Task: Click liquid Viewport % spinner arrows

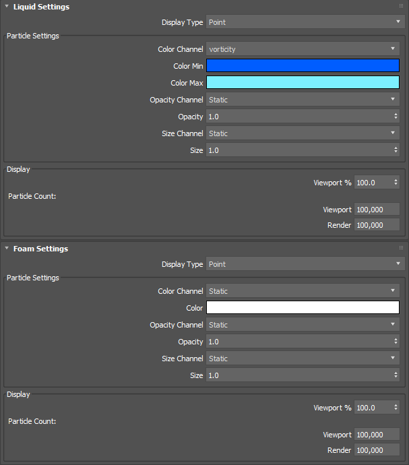Action: pos(396,183)
